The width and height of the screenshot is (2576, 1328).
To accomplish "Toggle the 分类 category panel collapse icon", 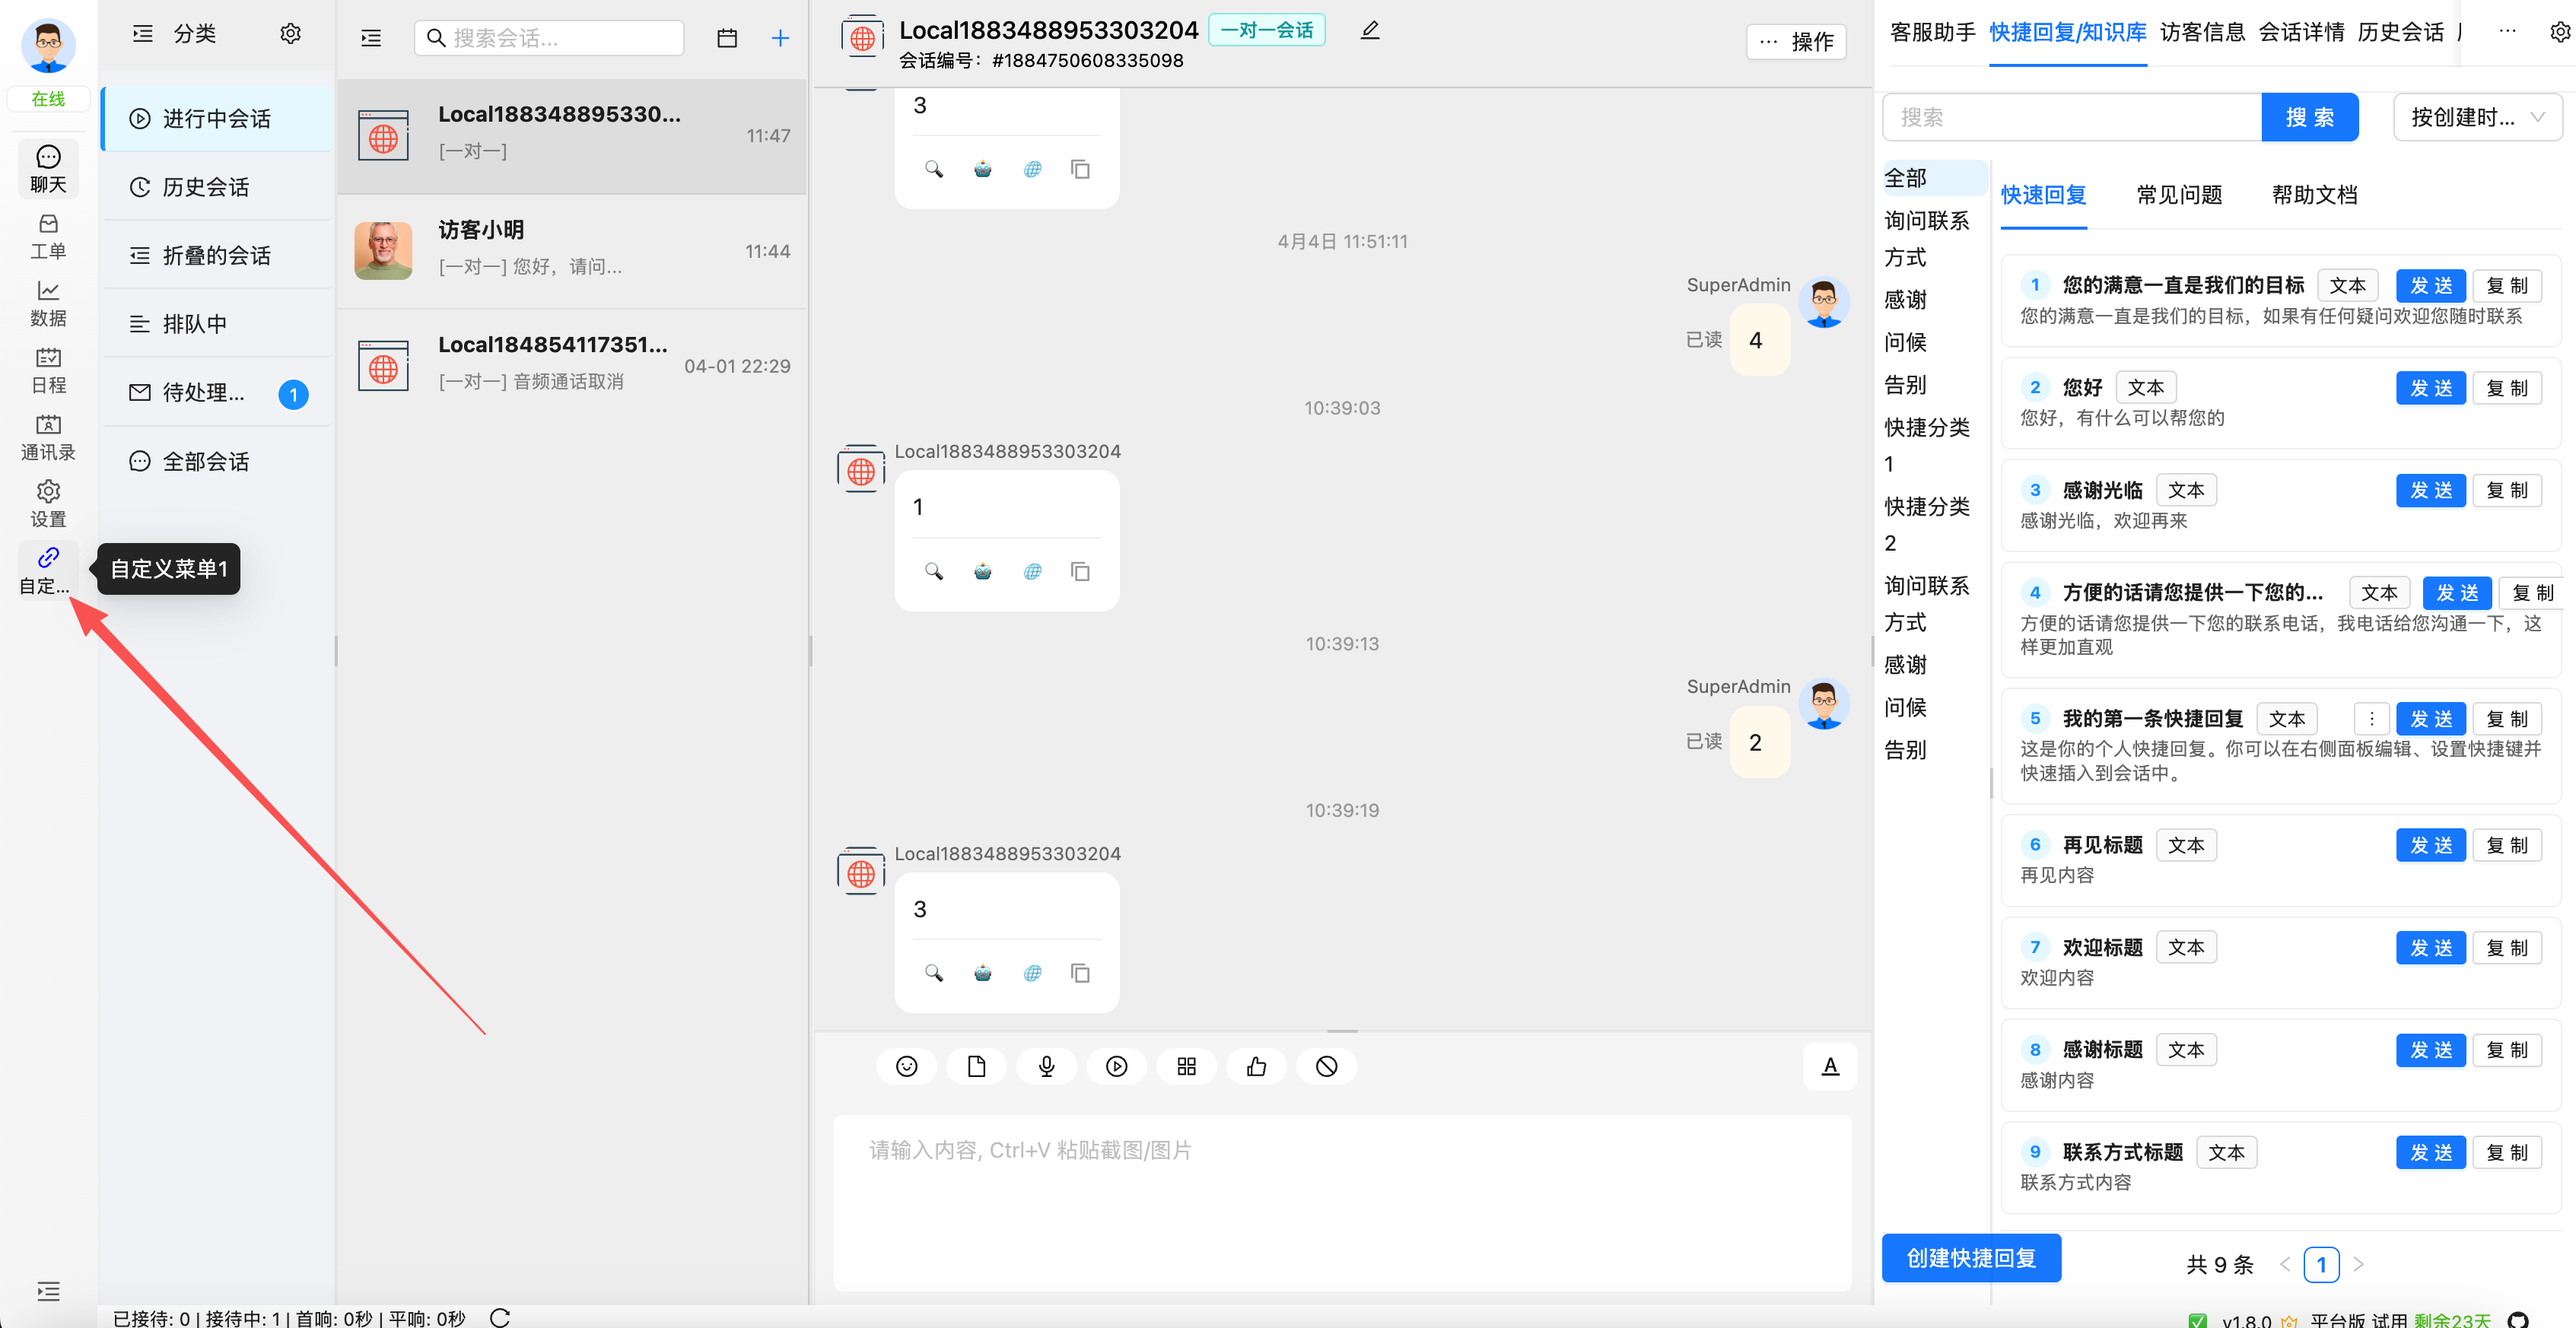I will tap(143, 34).
